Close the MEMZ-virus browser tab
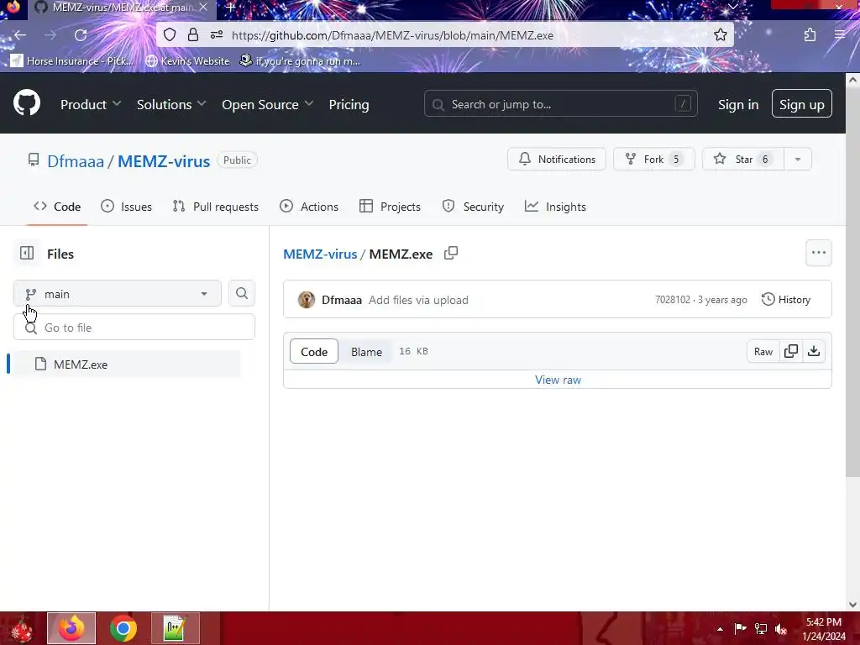 (x=203, y=8)
